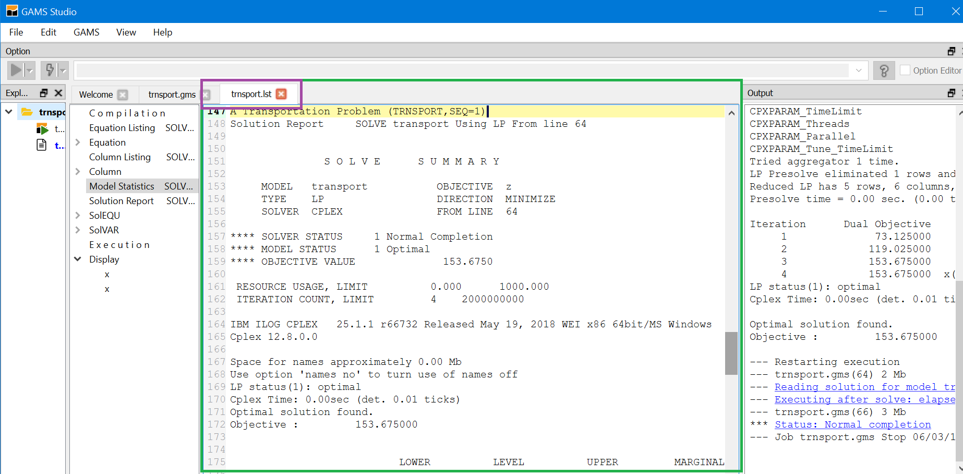The height and width of the screenshot is (474, 963).
Task: Click the option help question mark icon
Action: pyautogui.click(x=884, y=70)
